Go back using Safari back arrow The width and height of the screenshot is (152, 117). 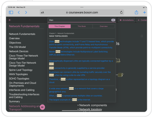point(19,12)
